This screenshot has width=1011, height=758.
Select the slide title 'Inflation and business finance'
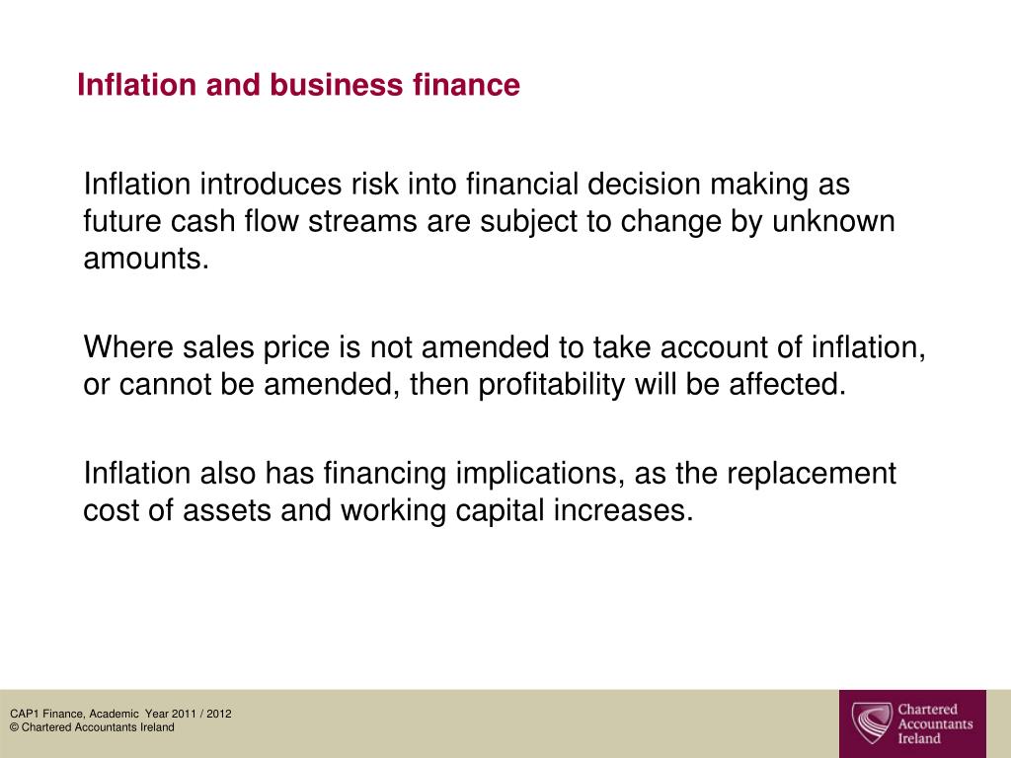click(x=298, y=85)
